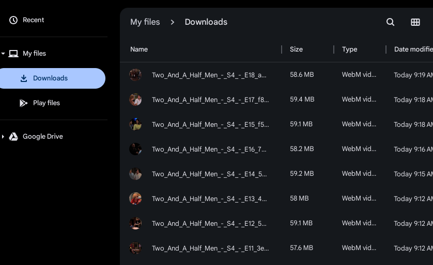Image resolution: width=433 pixels, height=265 pixels.
Task: Sort by Date modified column header
Action: tap(413, 49)
